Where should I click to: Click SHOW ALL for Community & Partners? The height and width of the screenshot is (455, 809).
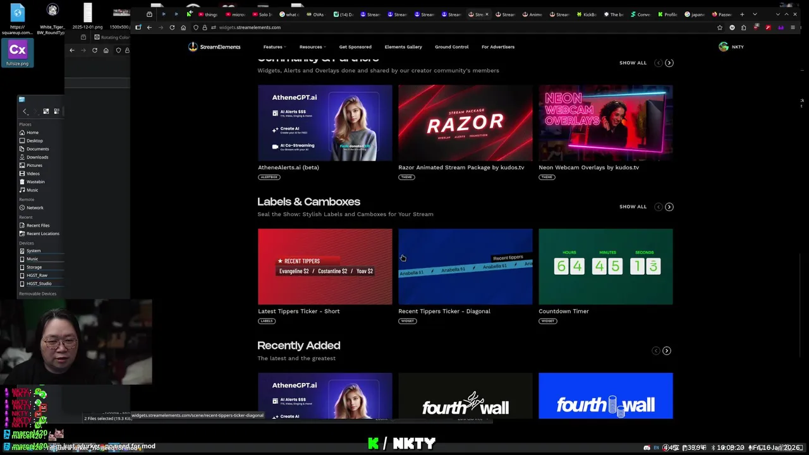point(633,63)
